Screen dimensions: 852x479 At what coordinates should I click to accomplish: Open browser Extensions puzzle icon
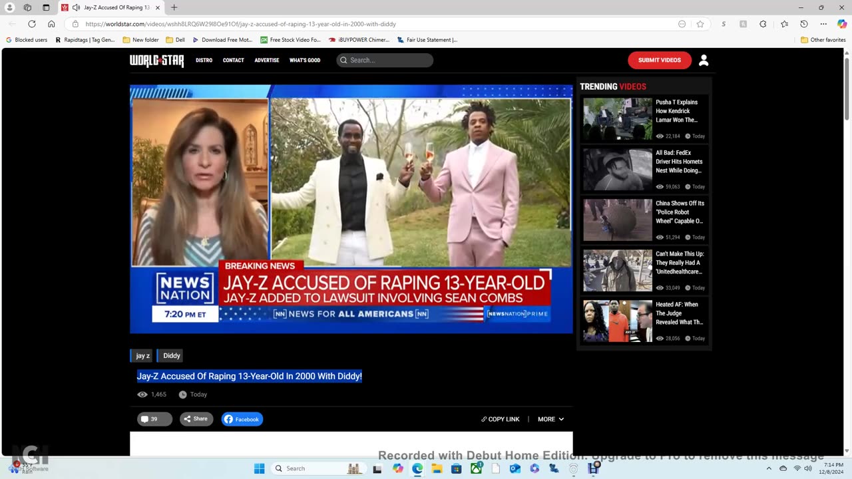(763, 24)
